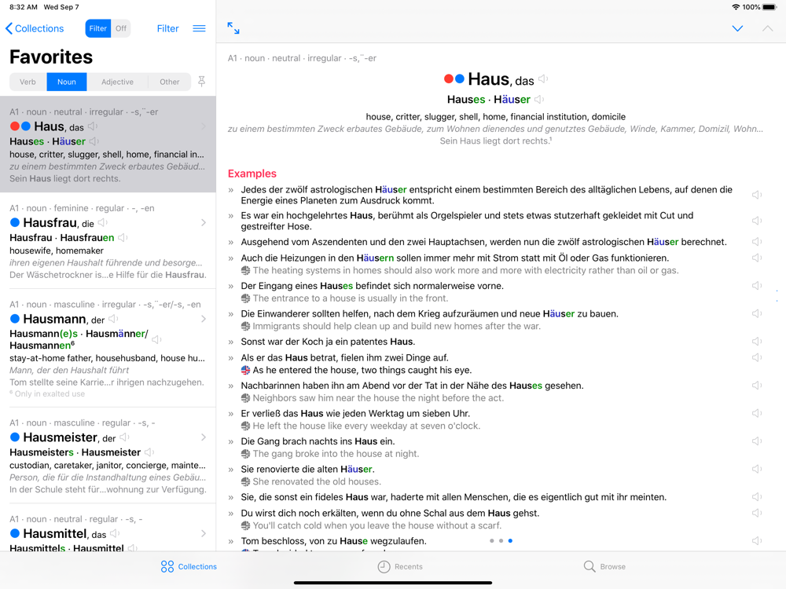
Task: Open the Recents tab in bottom bar
Action: 400,566
